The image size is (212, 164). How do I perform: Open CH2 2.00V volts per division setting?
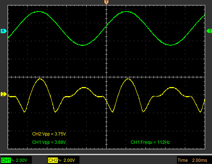tap(69, 160)
